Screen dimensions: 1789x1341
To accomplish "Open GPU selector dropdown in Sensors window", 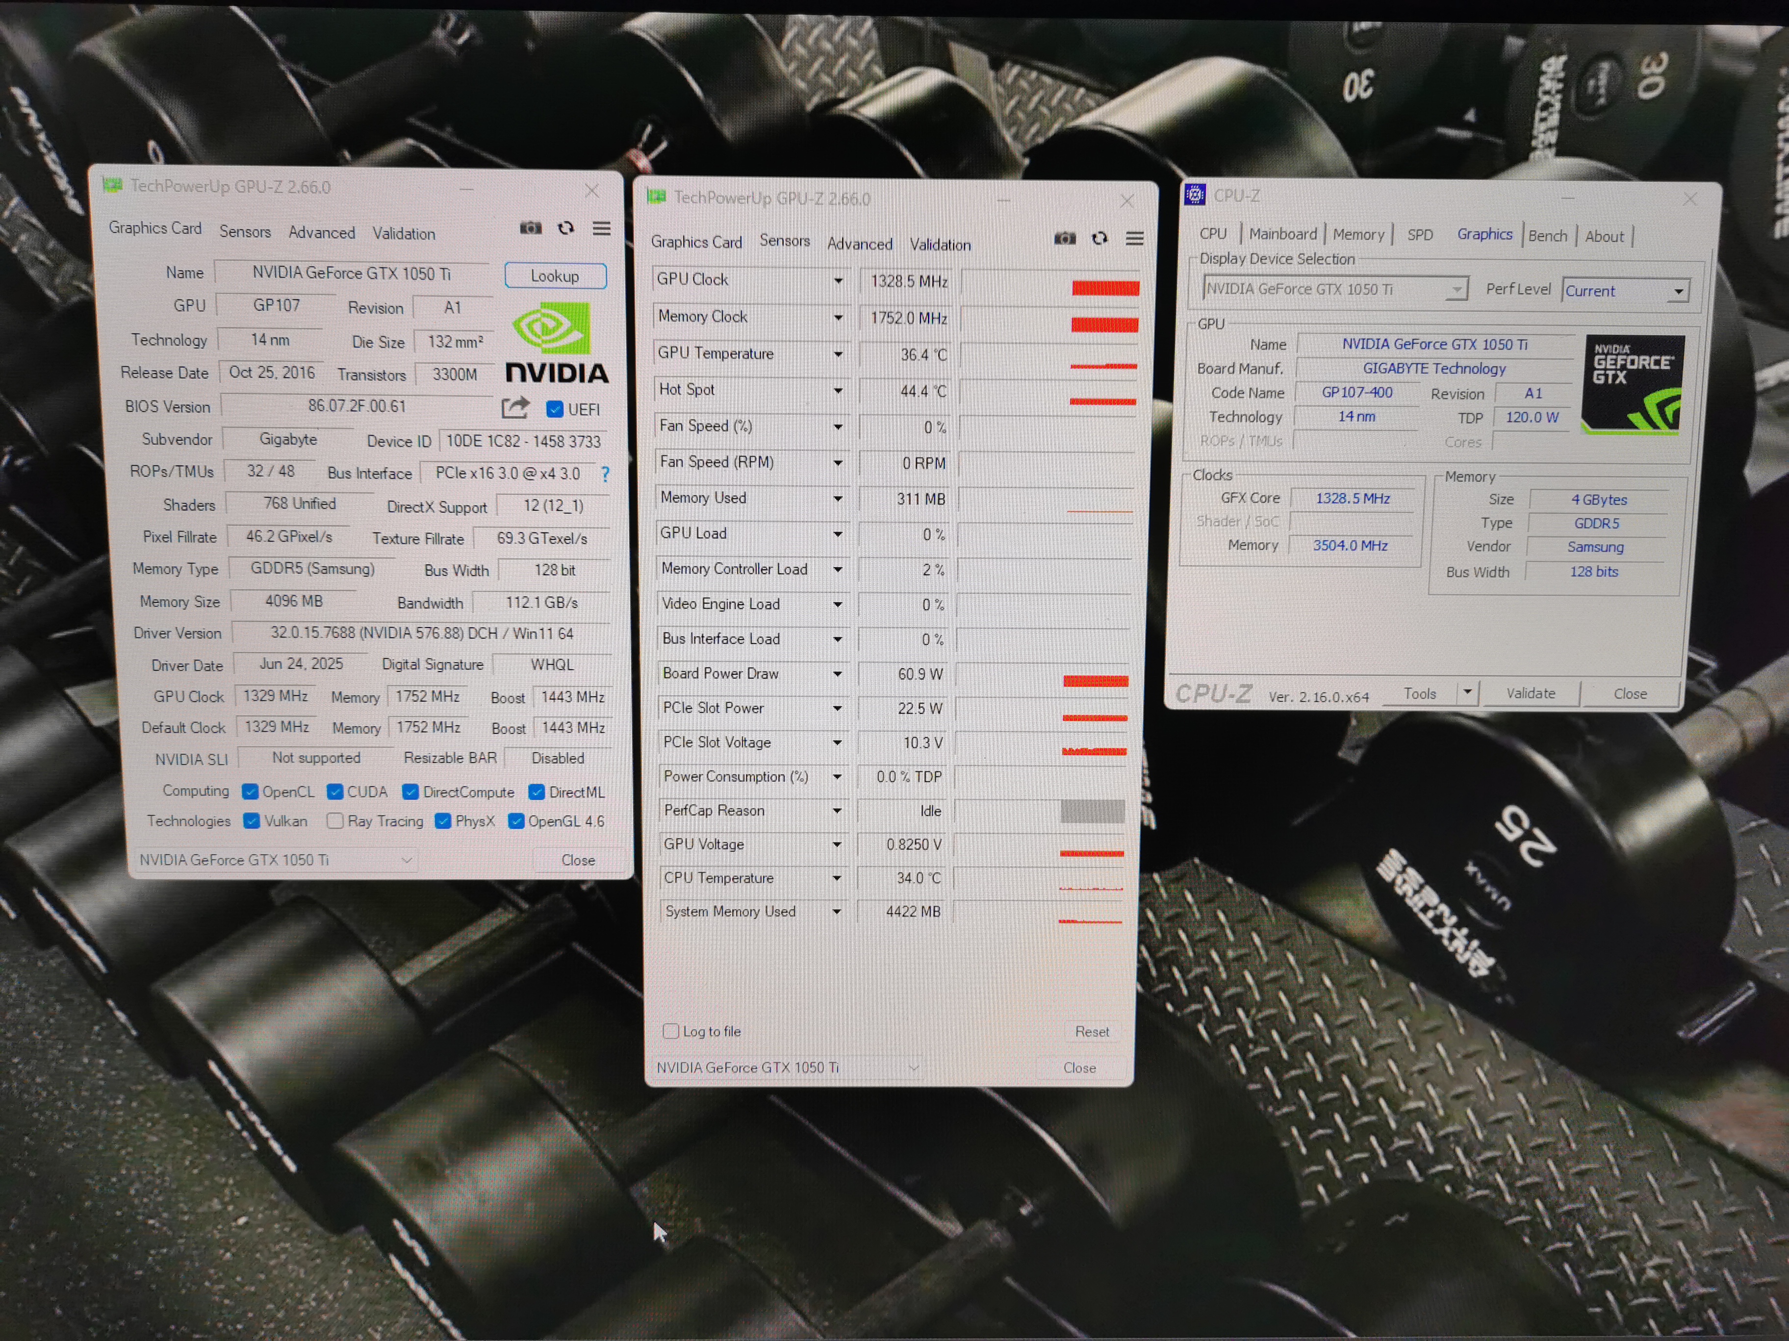I will tap(786, 1067).
